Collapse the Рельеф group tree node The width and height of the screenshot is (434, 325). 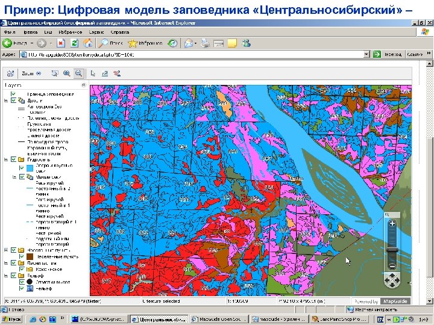[x=6, y=276]
